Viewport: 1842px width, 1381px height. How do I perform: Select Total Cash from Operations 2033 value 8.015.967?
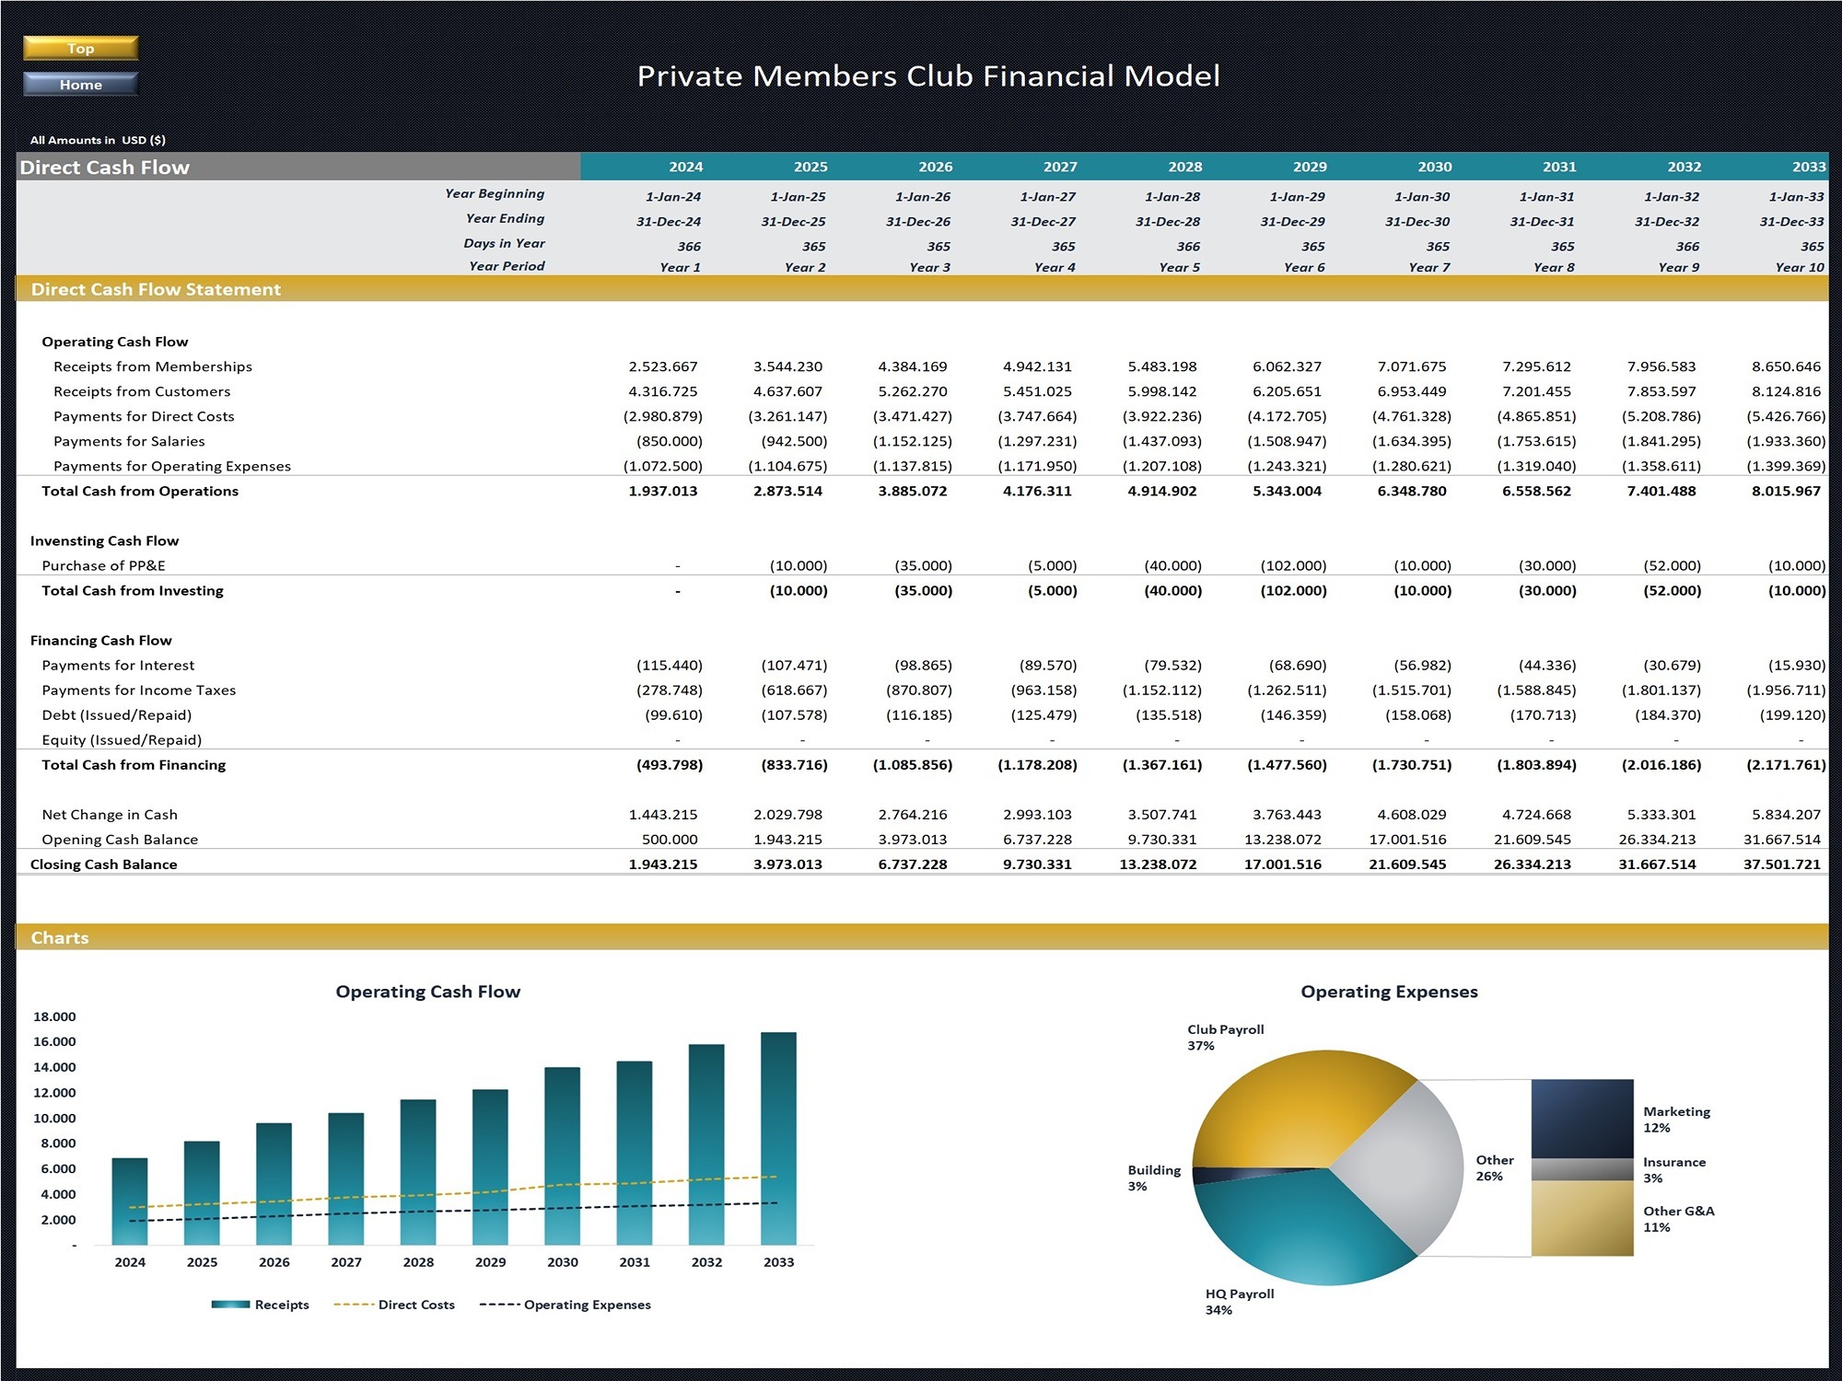1786,491
